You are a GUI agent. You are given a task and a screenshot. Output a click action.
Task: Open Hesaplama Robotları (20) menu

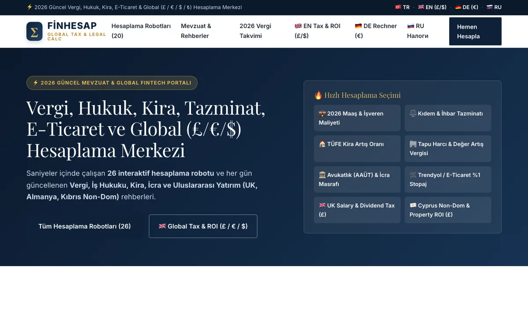[142, 31]
